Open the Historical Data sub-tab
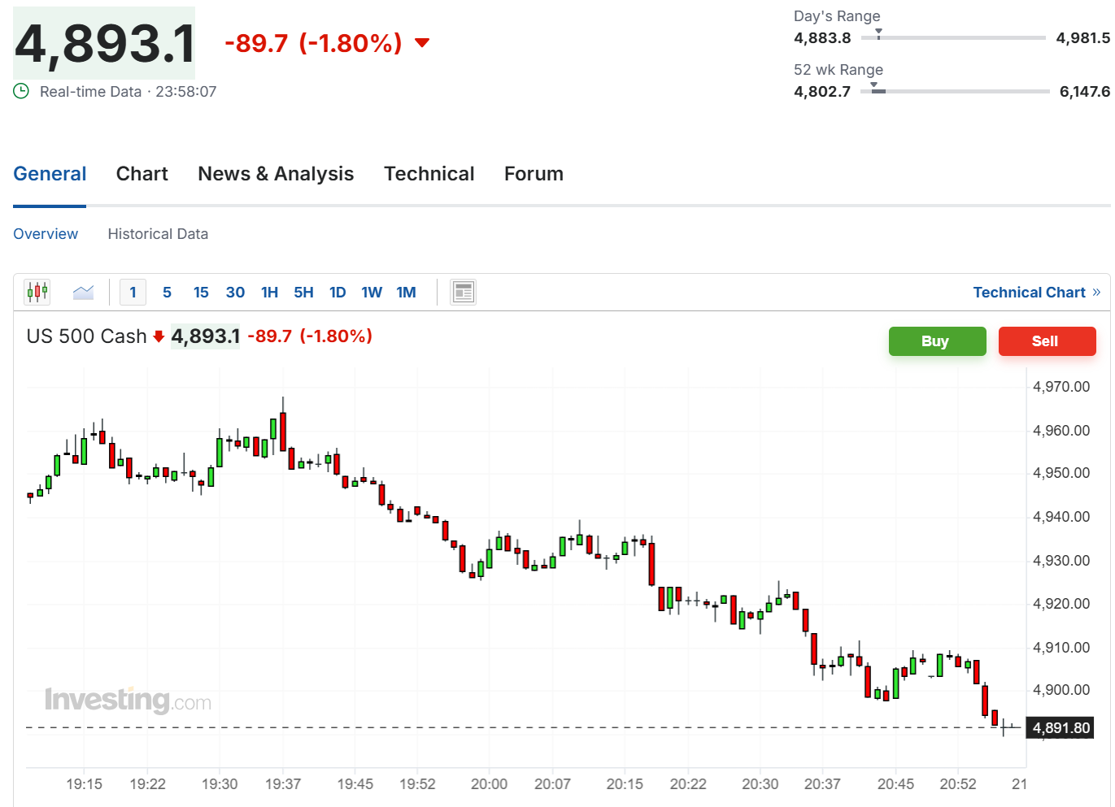Image resolution: width=1115 pixels, height=807 pixels. [x=158, y=234]
